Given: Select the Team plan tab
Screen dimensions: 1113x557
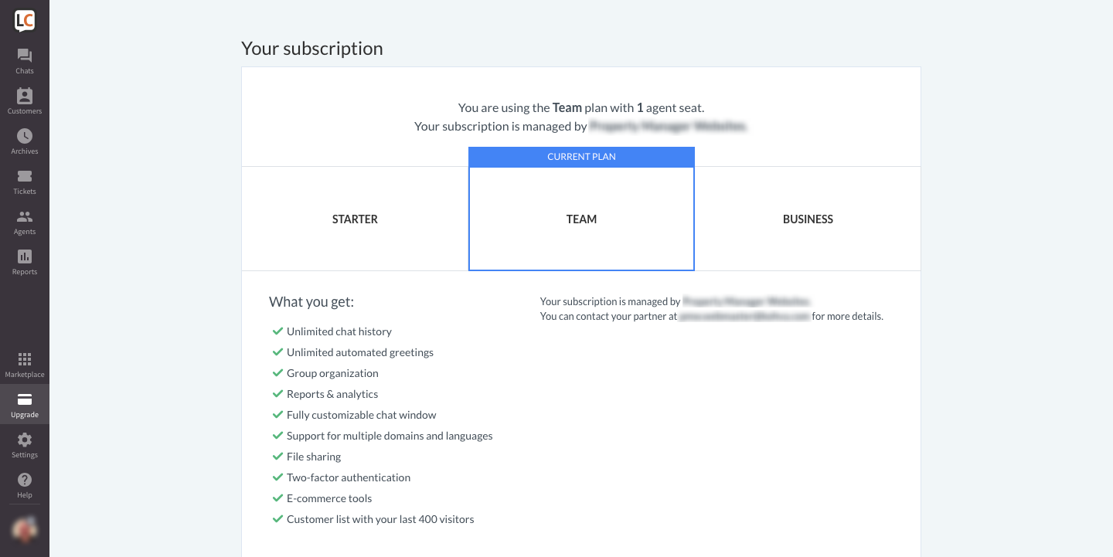Looking at the screenshot, I should [x=581, y=219].
